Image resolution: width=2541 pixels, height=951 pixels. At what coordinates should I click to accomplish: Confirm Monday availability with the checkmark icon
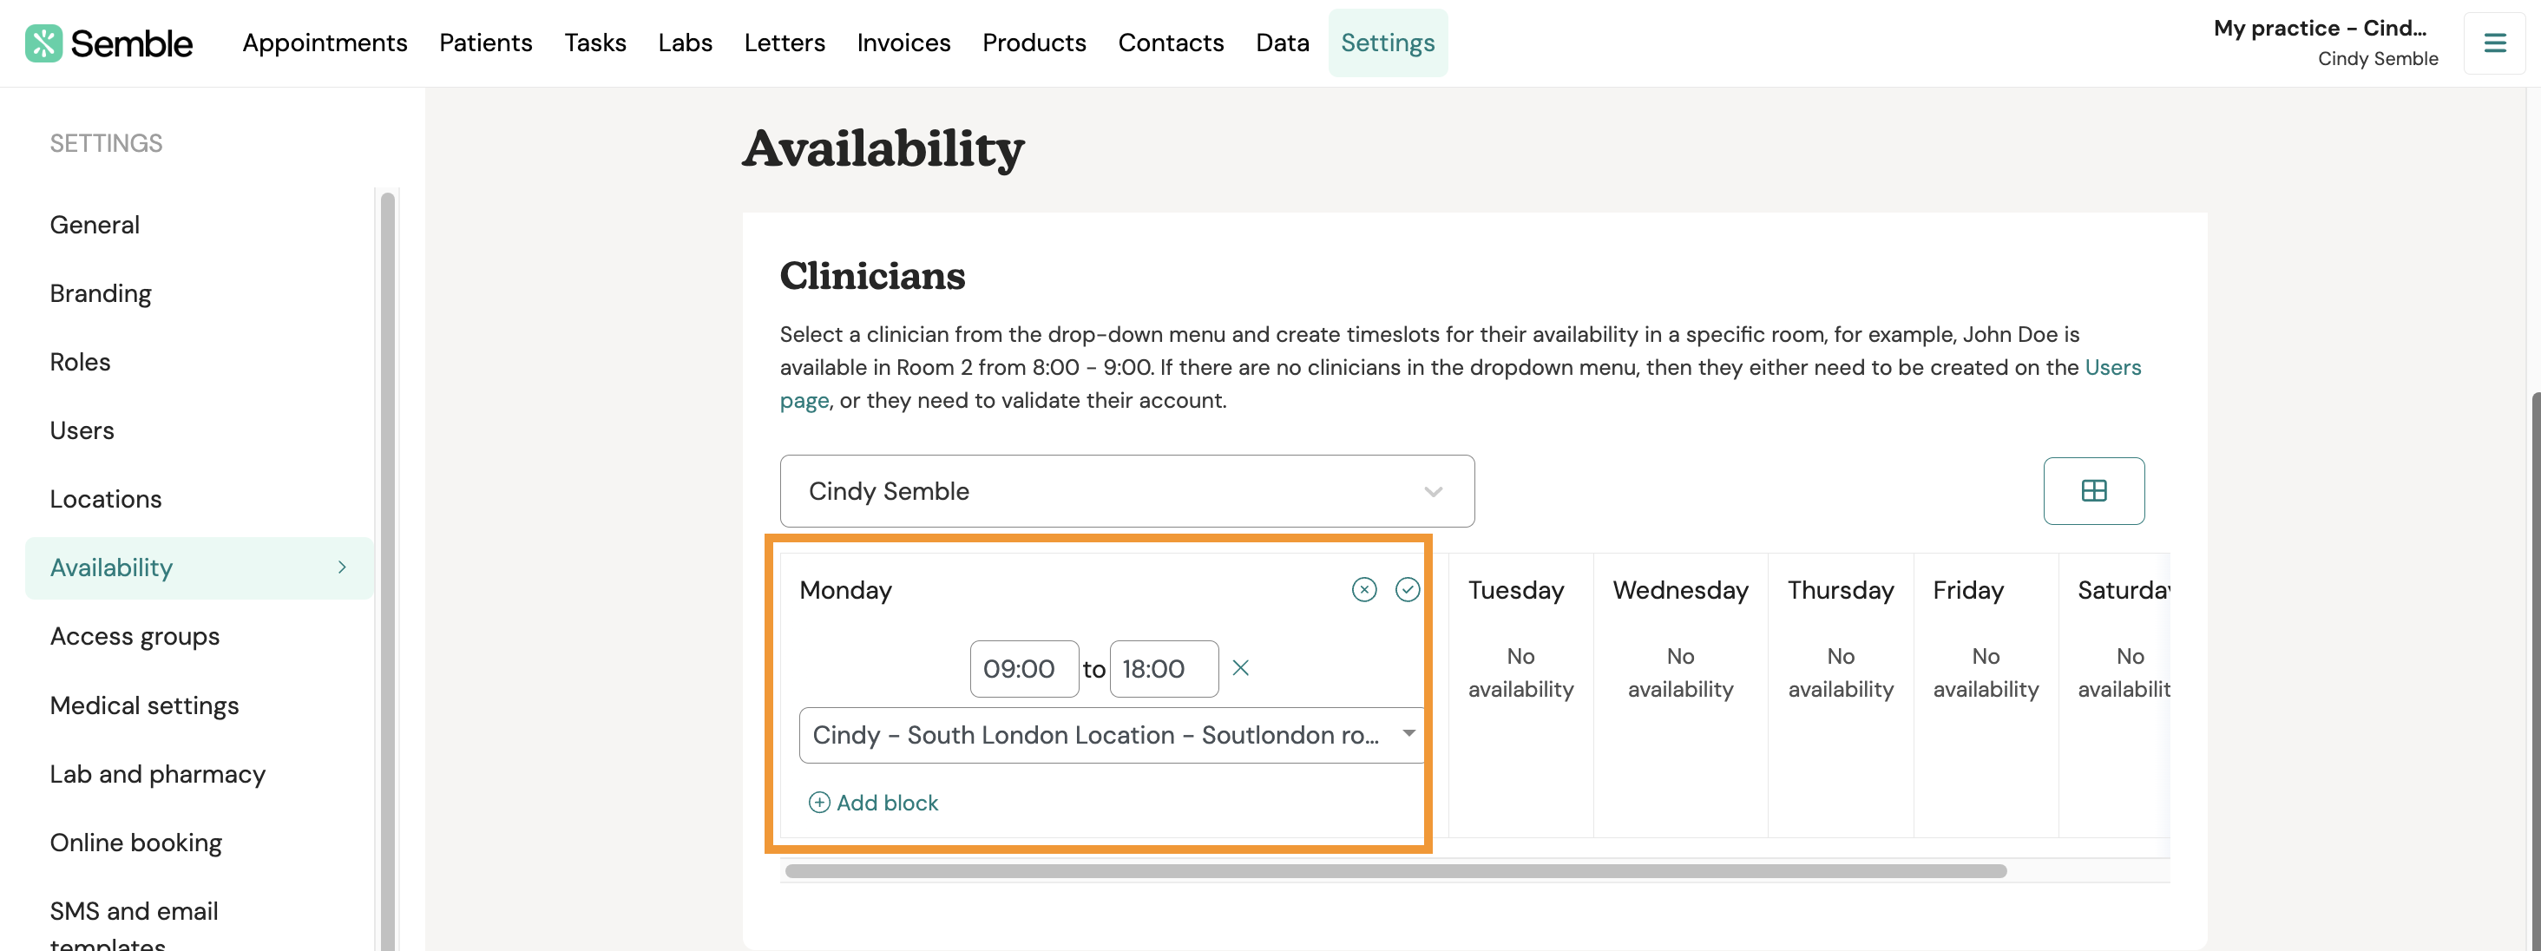click(1408, 590)
